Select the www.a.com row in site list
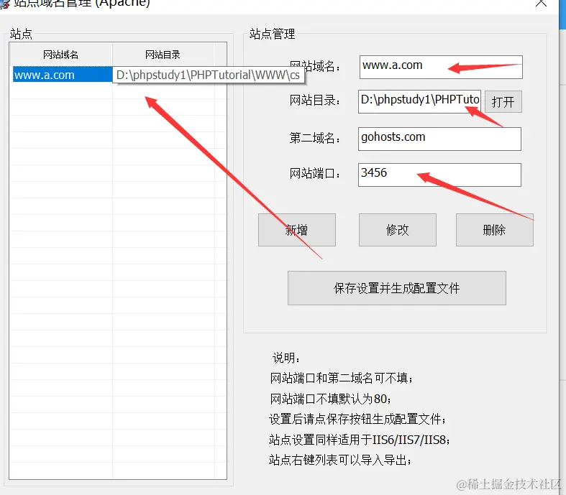 click(63, 75)
